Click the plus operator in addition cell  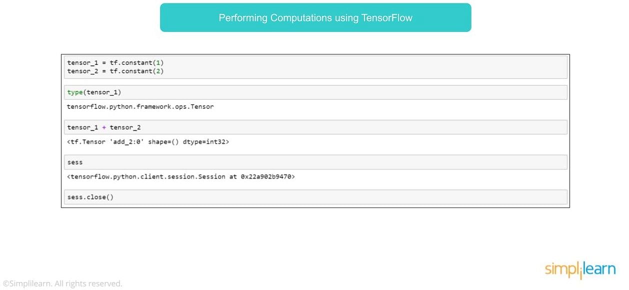(x=104, y=127)
